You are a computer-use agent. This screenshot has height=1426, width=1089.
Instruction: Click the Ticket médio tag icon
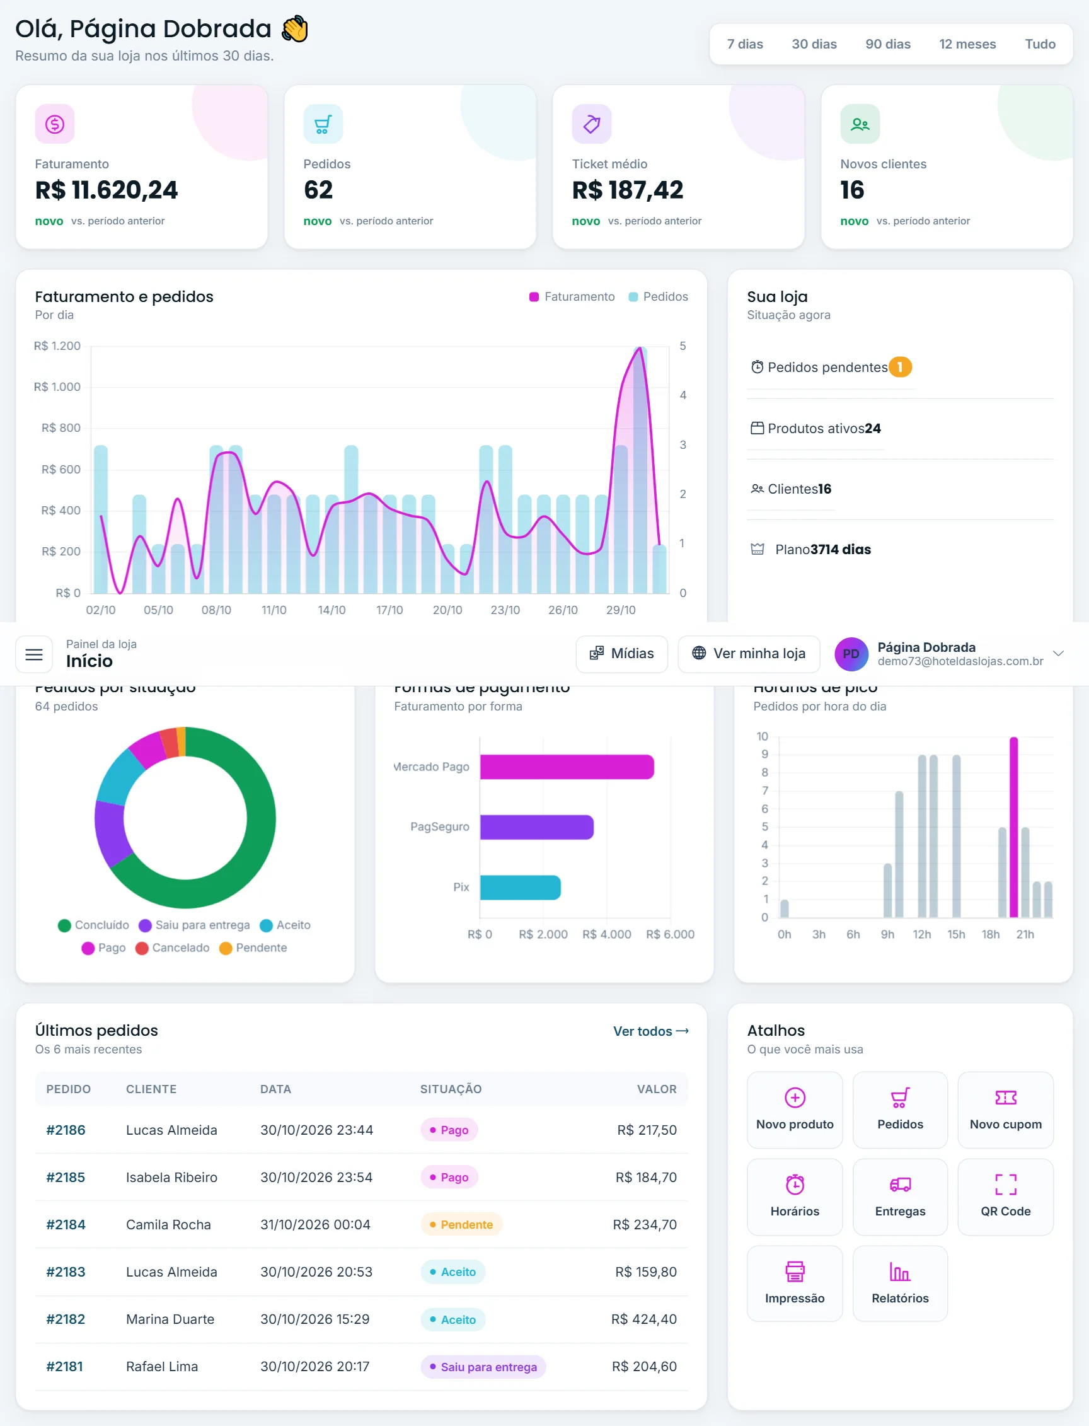coord(591,124)
